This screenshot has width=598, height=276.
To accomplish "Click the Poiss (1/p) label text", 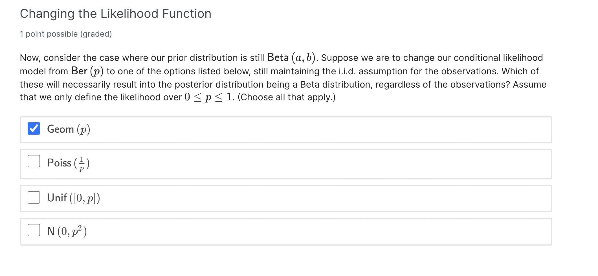I will click(68, 163).
